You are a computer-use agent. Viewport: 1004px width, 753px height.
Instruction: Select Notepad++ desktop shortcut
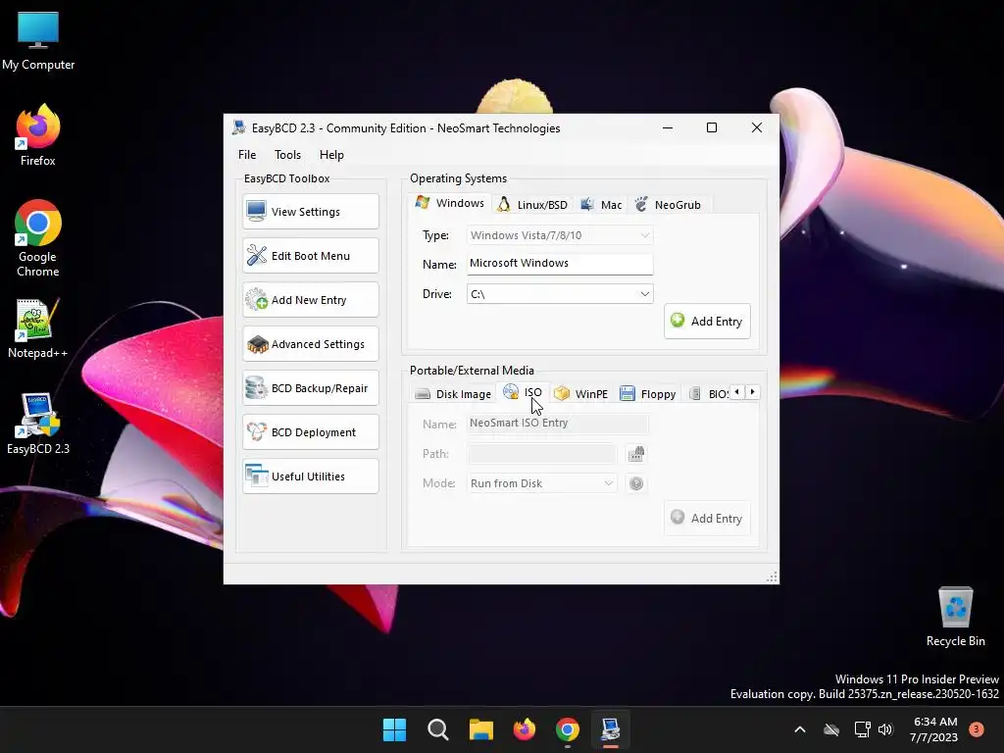coord(38,328)
